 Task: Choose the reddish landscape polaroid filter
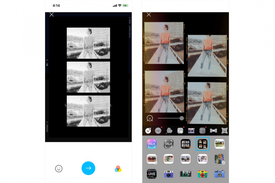152,159
